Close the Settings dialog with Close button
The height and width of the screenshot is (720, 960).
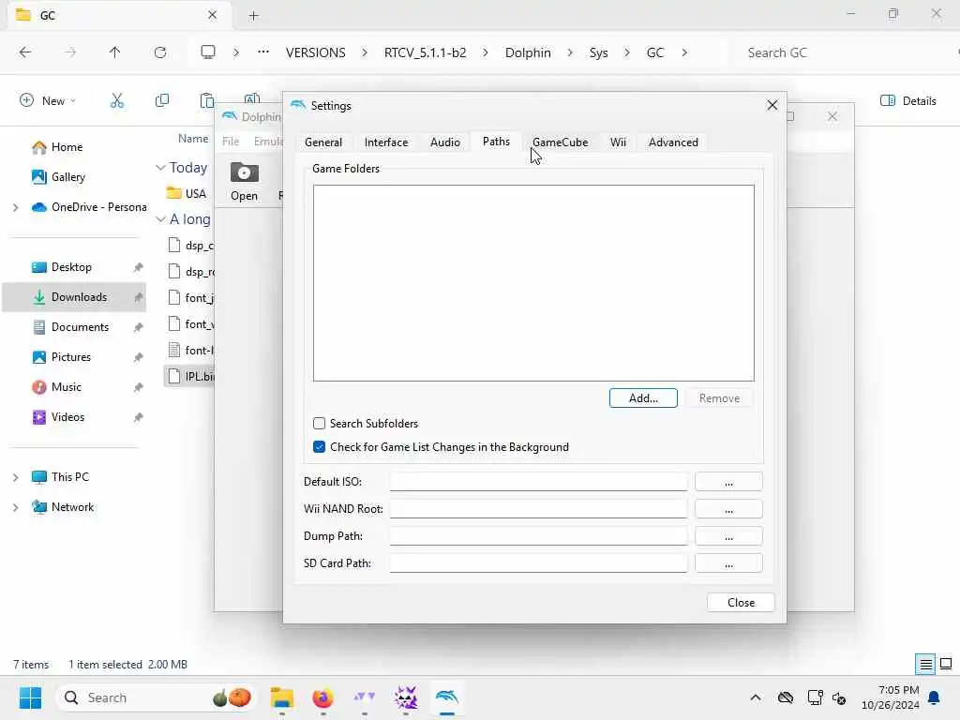(741, 603)
